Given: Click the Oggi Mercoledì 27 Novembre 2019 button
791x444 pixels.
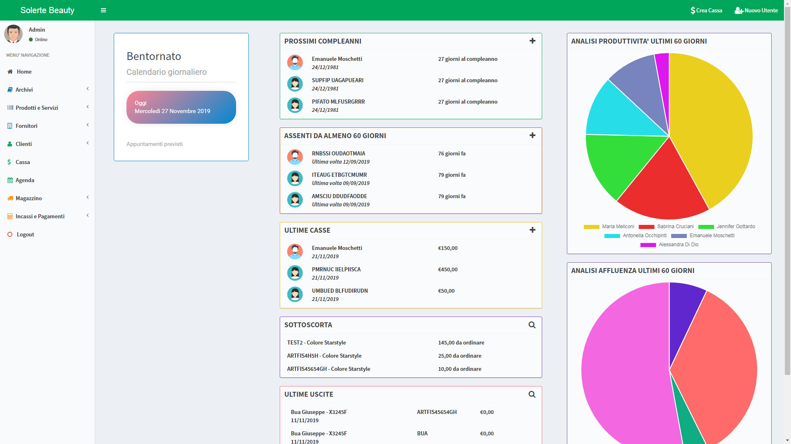Looking at the screenshot, I should pos(181,107).
